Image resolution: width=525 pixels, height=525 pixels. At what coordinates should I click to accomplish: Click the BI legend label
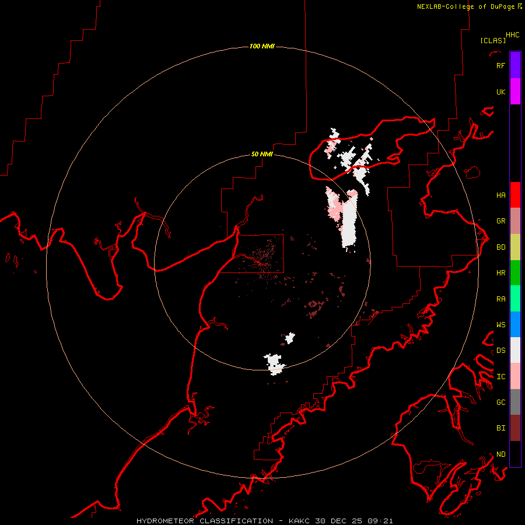(x=501, y=428)
